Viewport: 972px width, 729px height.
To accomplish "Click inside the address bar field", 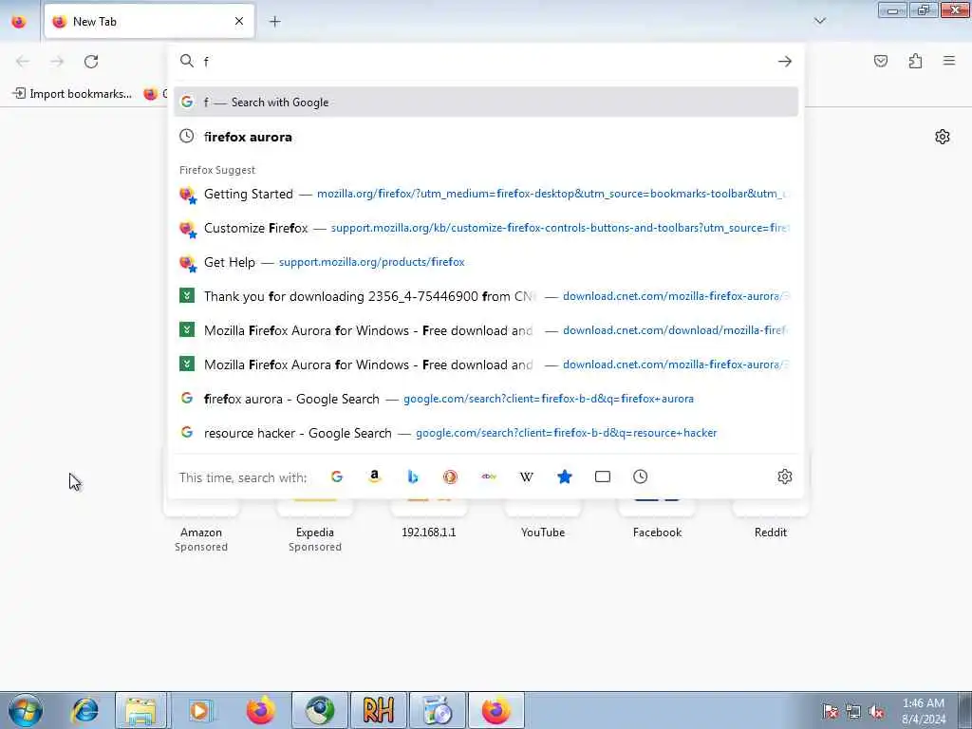I will click(x=485, y=62).
